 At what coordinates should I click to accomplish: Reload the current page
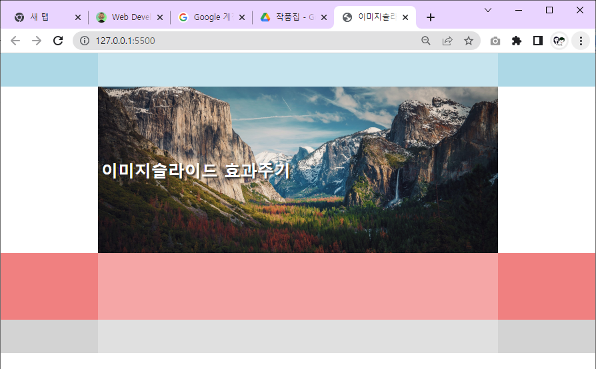58,41
